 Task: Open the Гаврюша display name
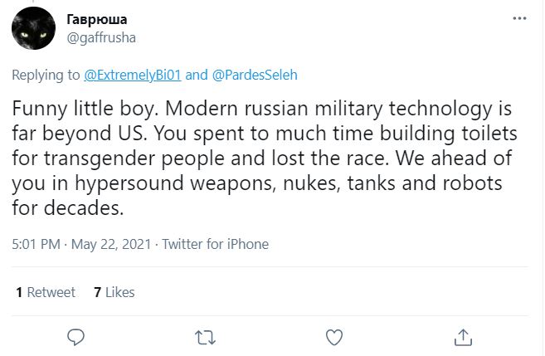(x=96, y=19)
